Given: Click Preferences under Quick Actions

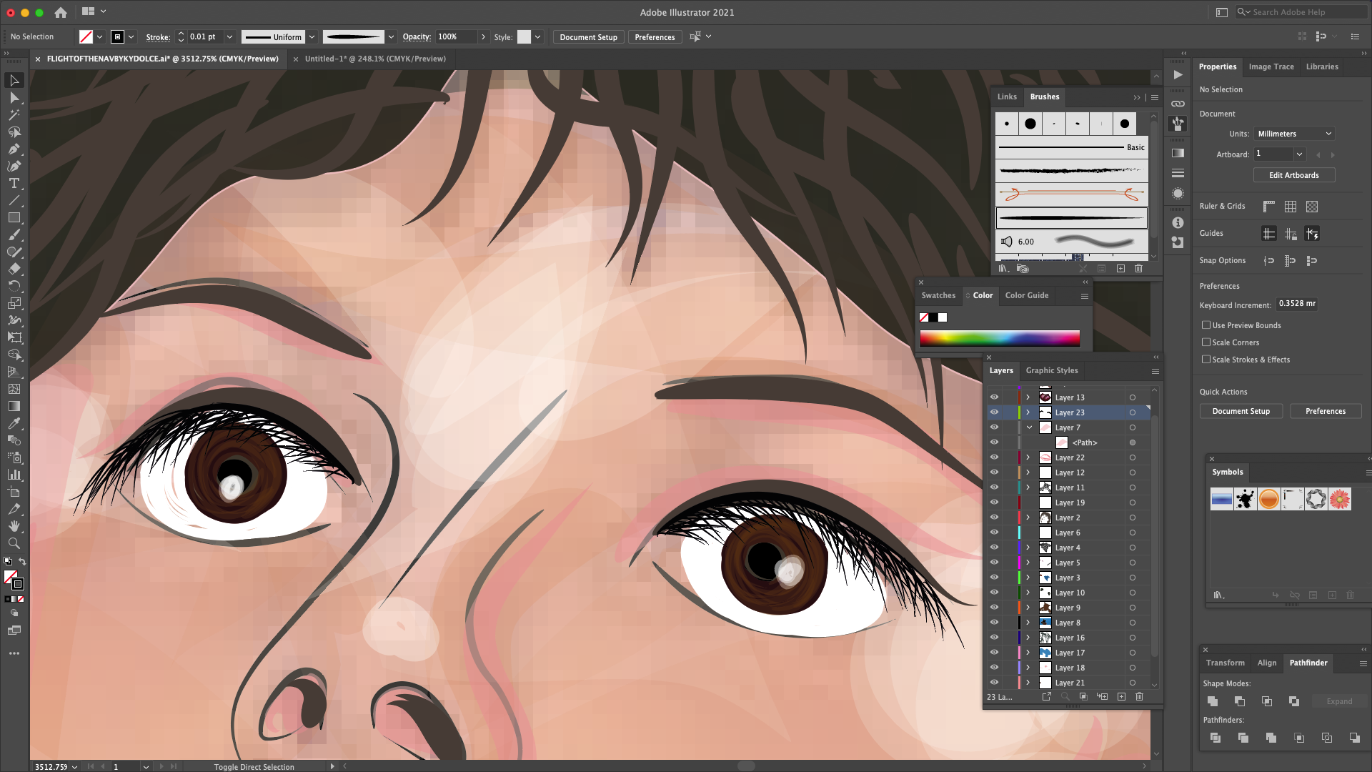Looking at the screenshot, I should [1326, 411].
